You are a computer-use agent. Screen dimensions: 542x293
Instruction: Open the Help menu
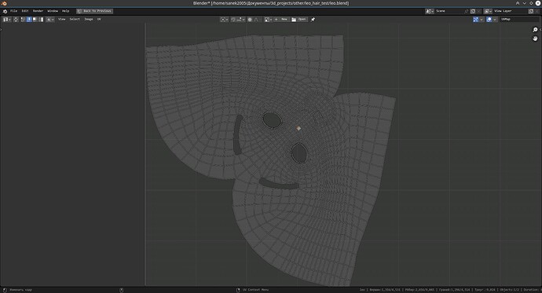(65, 11)
